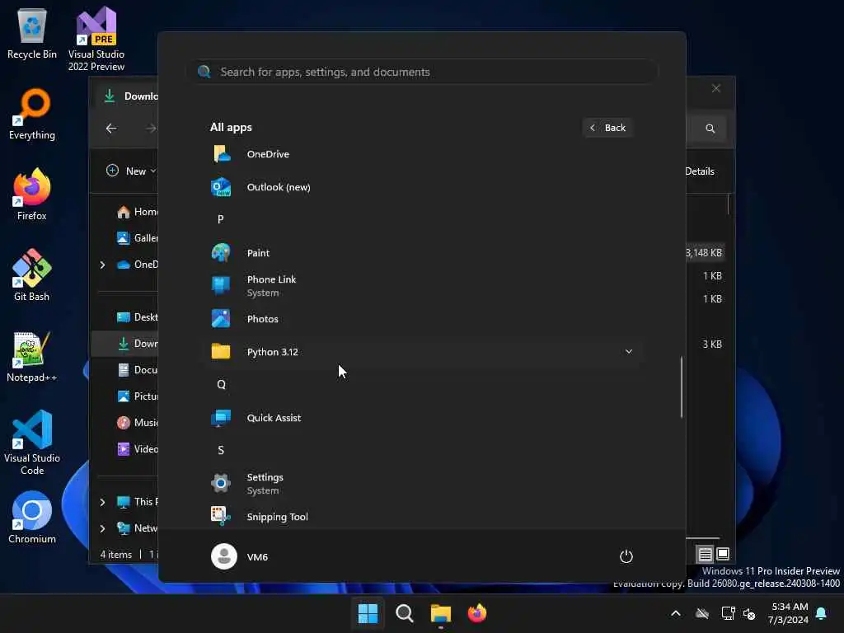844x633 pixels.
Task: Open the New menu in File Explorer
Action: pos(131,171)
